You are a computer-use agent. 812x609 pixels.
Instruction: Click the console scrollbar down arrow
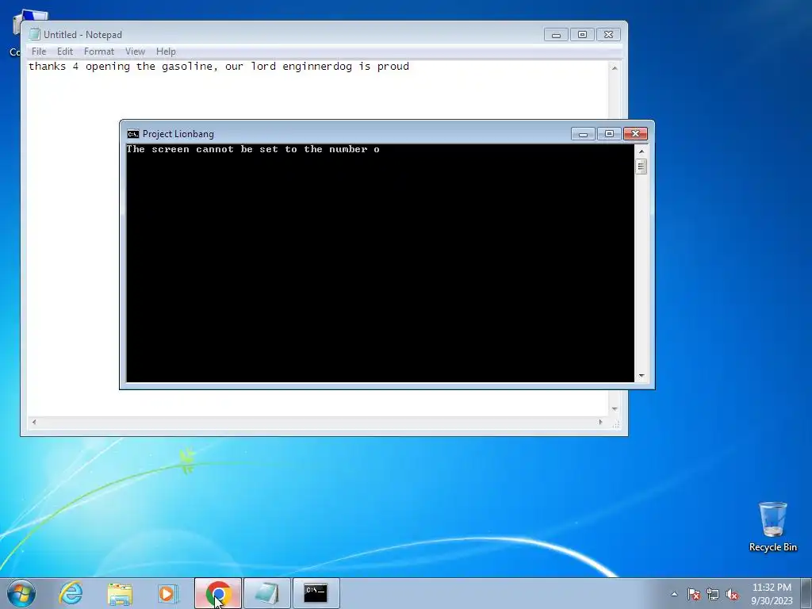(x=642, y=376)
